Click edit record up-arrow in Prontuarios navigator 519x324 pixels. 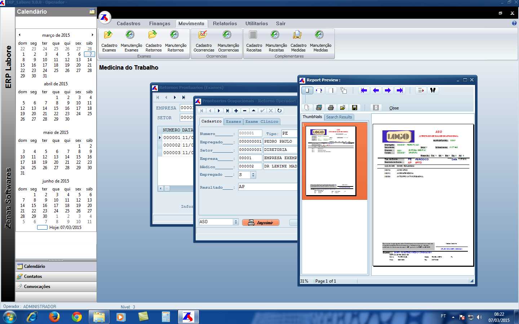pos(253,111)
